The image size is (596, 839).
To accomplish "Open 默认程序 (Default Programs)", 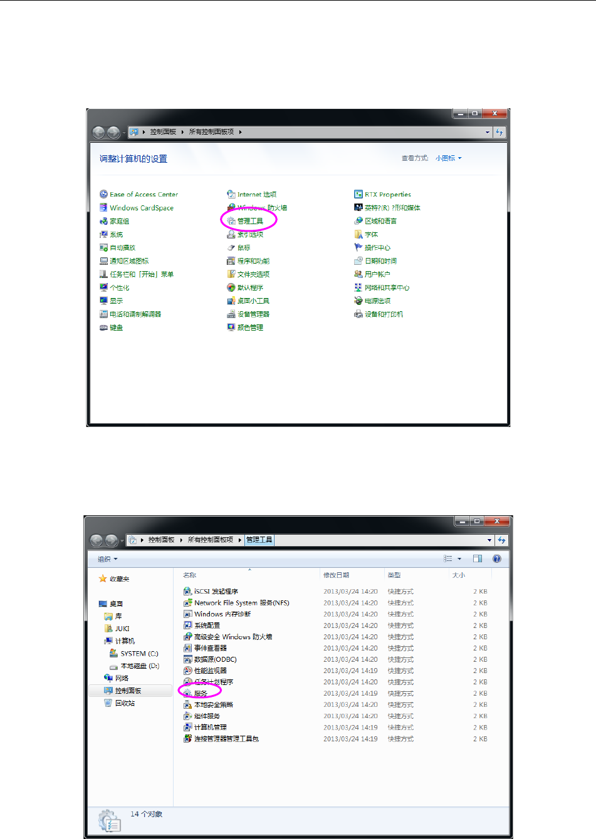I will click(x=245, y=287).
